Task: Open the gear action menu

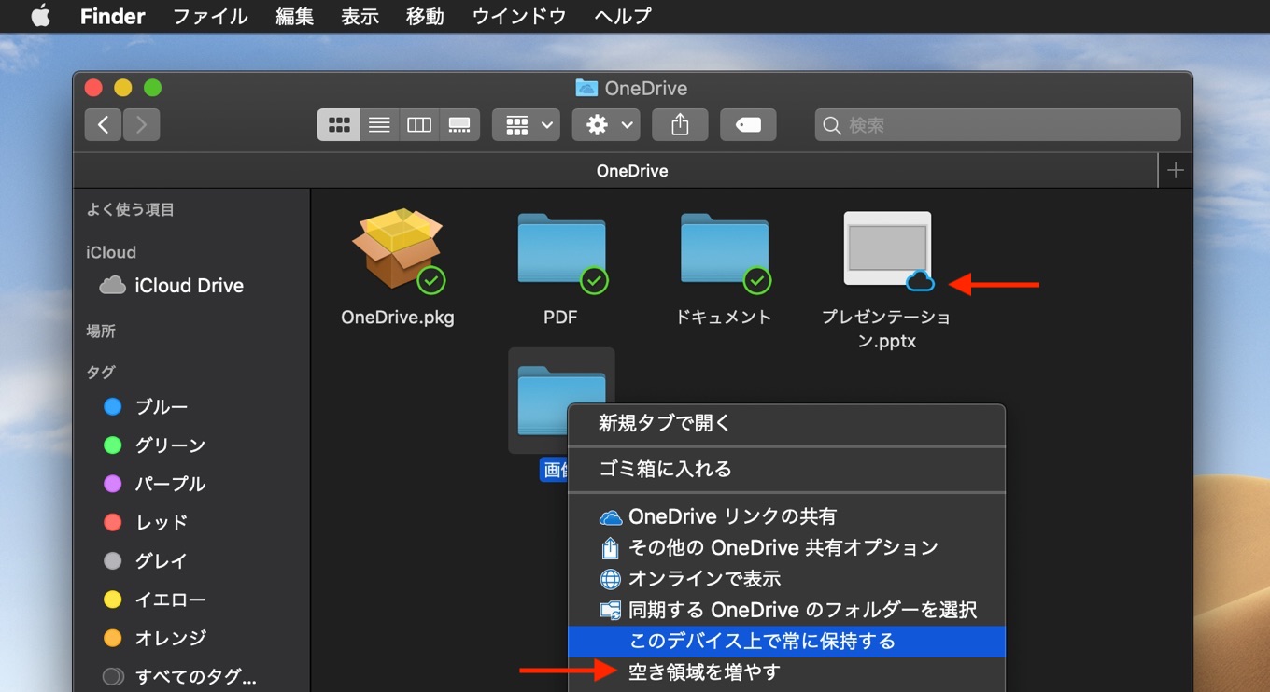Action: pyautogui.click(x=606, y=124)
